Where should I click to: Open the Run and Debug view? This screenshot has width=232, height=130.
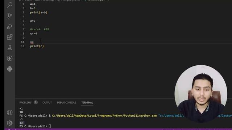[x=10, y=26]
